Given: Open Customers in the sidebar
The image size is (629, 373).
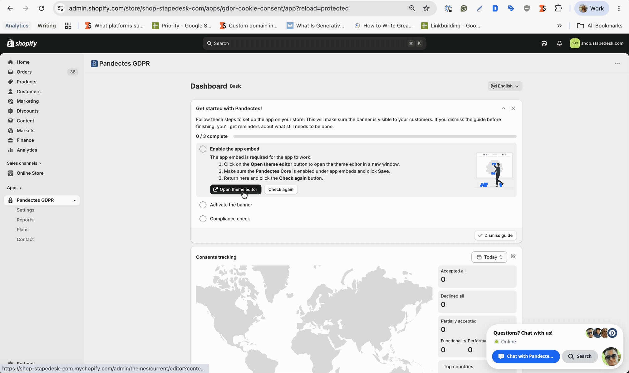Looking at the screenshot, I should point(28,91).
